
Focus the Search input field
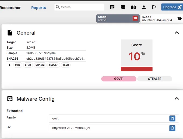(x=79, y=7)
